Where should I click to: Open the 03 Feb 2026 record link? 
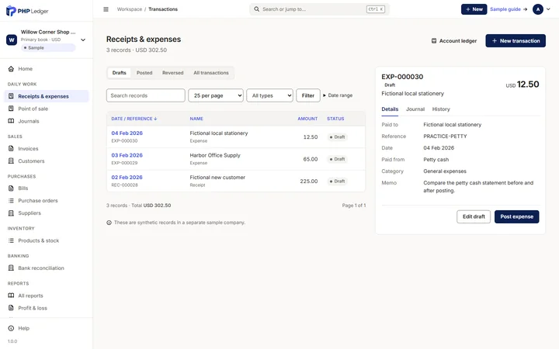[127, 155]
